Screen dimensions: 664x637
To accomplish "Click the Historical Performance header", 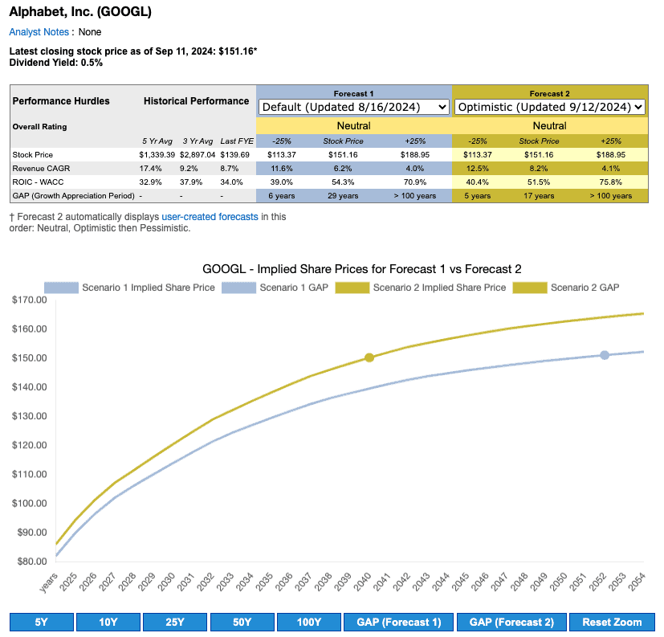I will 196,101.
